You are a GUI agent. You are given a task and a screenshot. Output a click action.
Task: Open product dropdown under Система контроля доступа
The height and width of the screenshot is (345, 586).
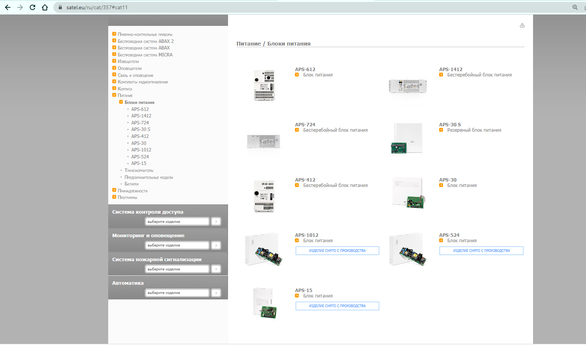[177, 221]
